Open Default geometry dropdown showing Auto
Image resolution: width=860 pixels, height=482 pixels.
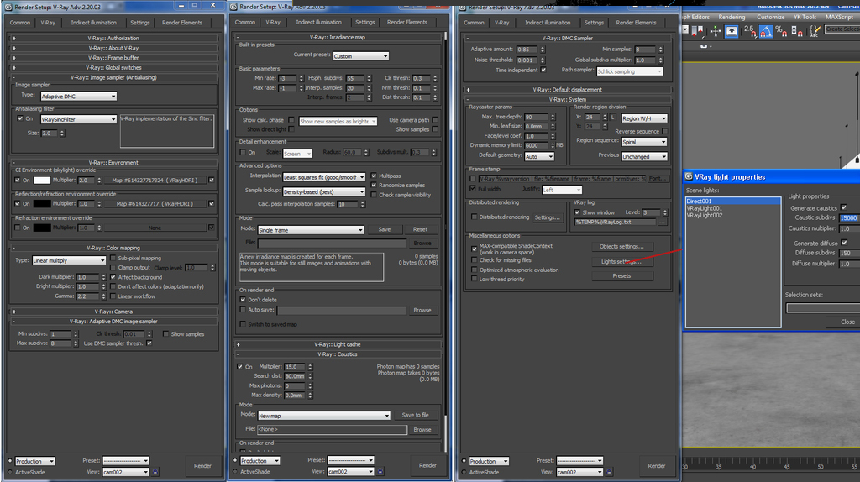(x=539, y=156)
